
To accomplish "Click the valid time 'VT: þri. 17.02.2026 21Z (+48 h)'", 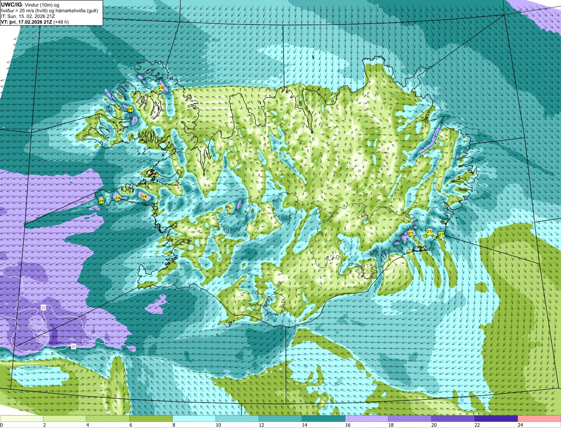I will tap(35, 22).
